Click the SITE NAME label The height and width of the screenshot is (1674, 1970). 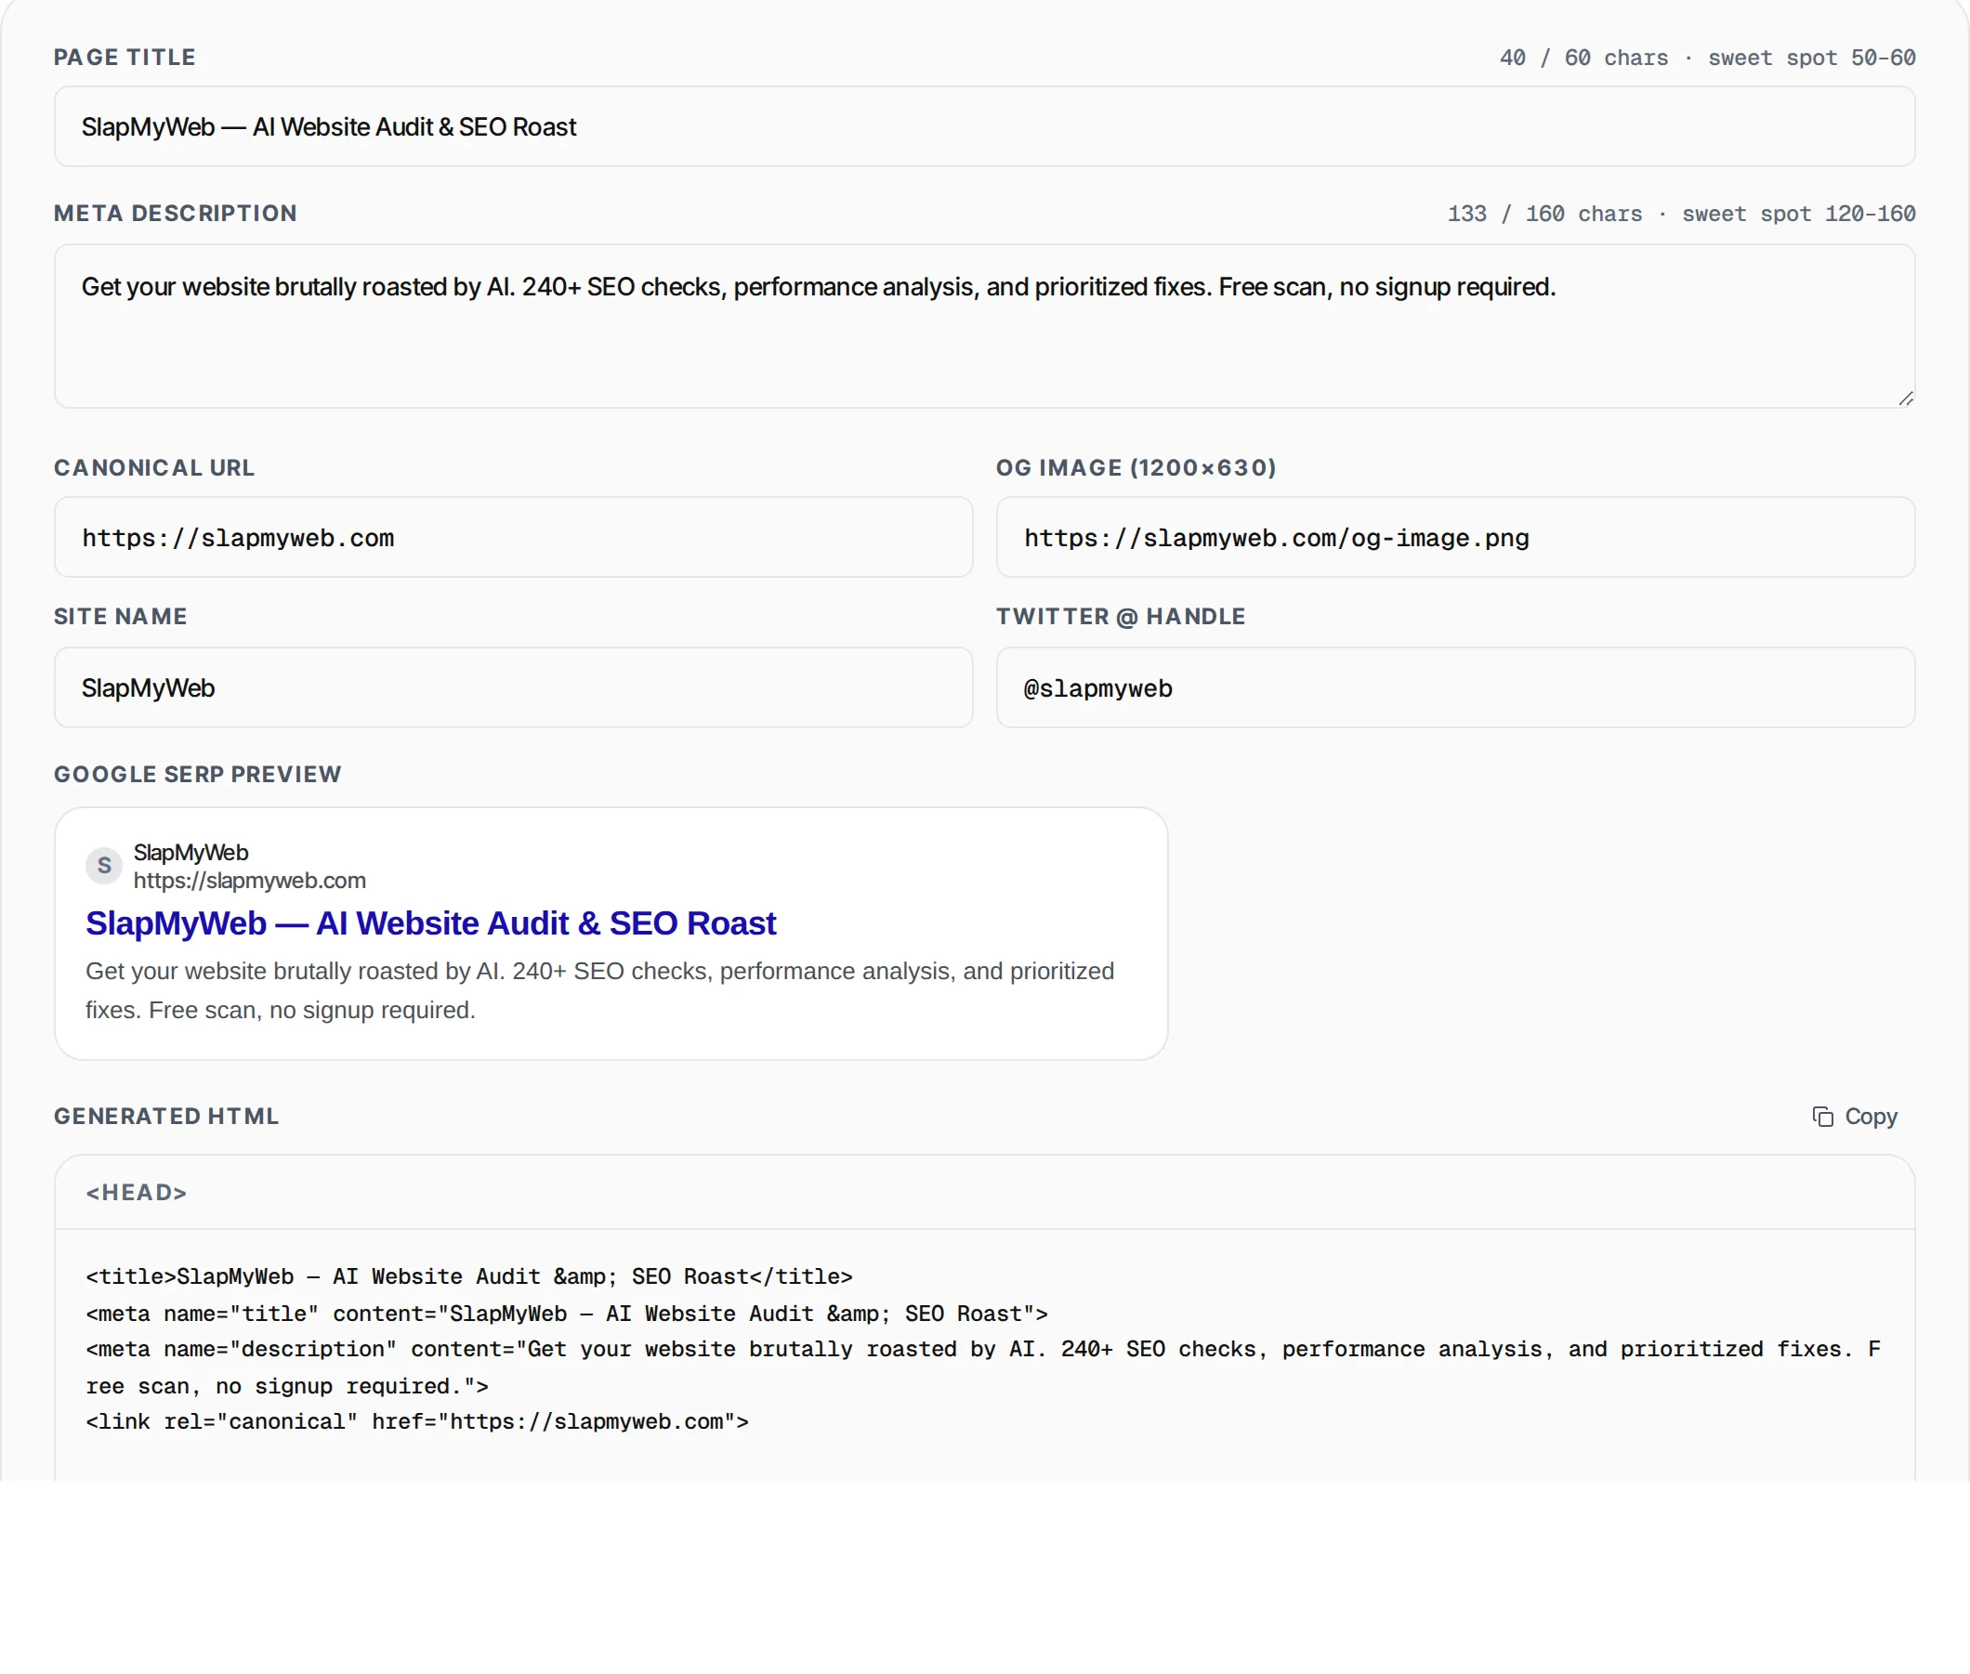coord(120,617)
